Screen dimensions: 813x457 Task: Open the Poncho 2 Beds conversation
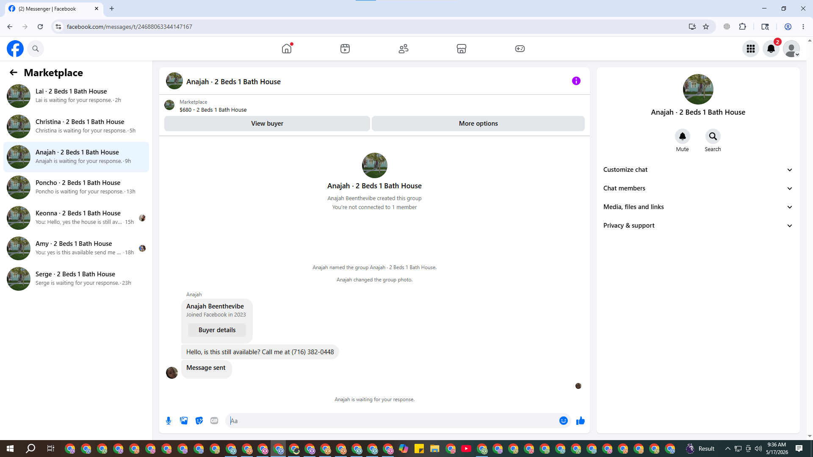[76, 187]
